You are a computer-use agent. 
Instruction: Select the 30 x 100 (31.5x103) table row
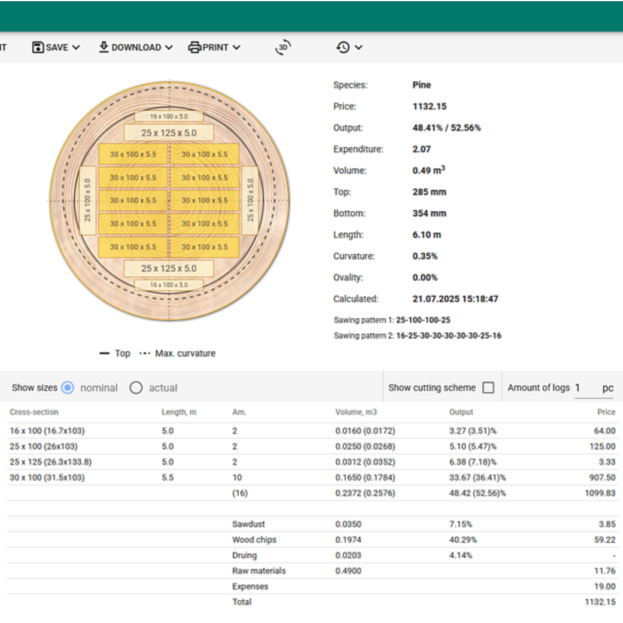(x=47, y=478)
